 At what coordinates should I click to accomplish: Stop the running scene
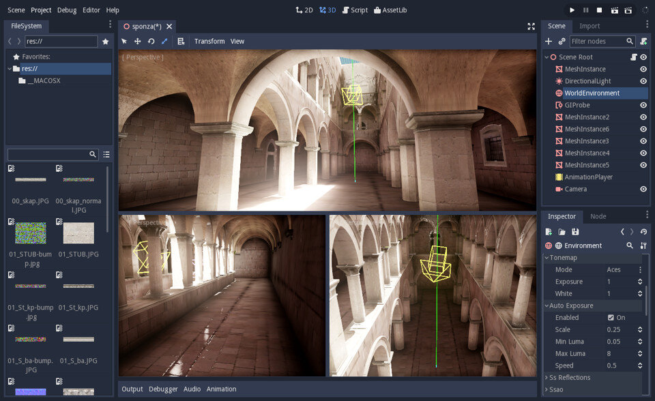[600, 10]
